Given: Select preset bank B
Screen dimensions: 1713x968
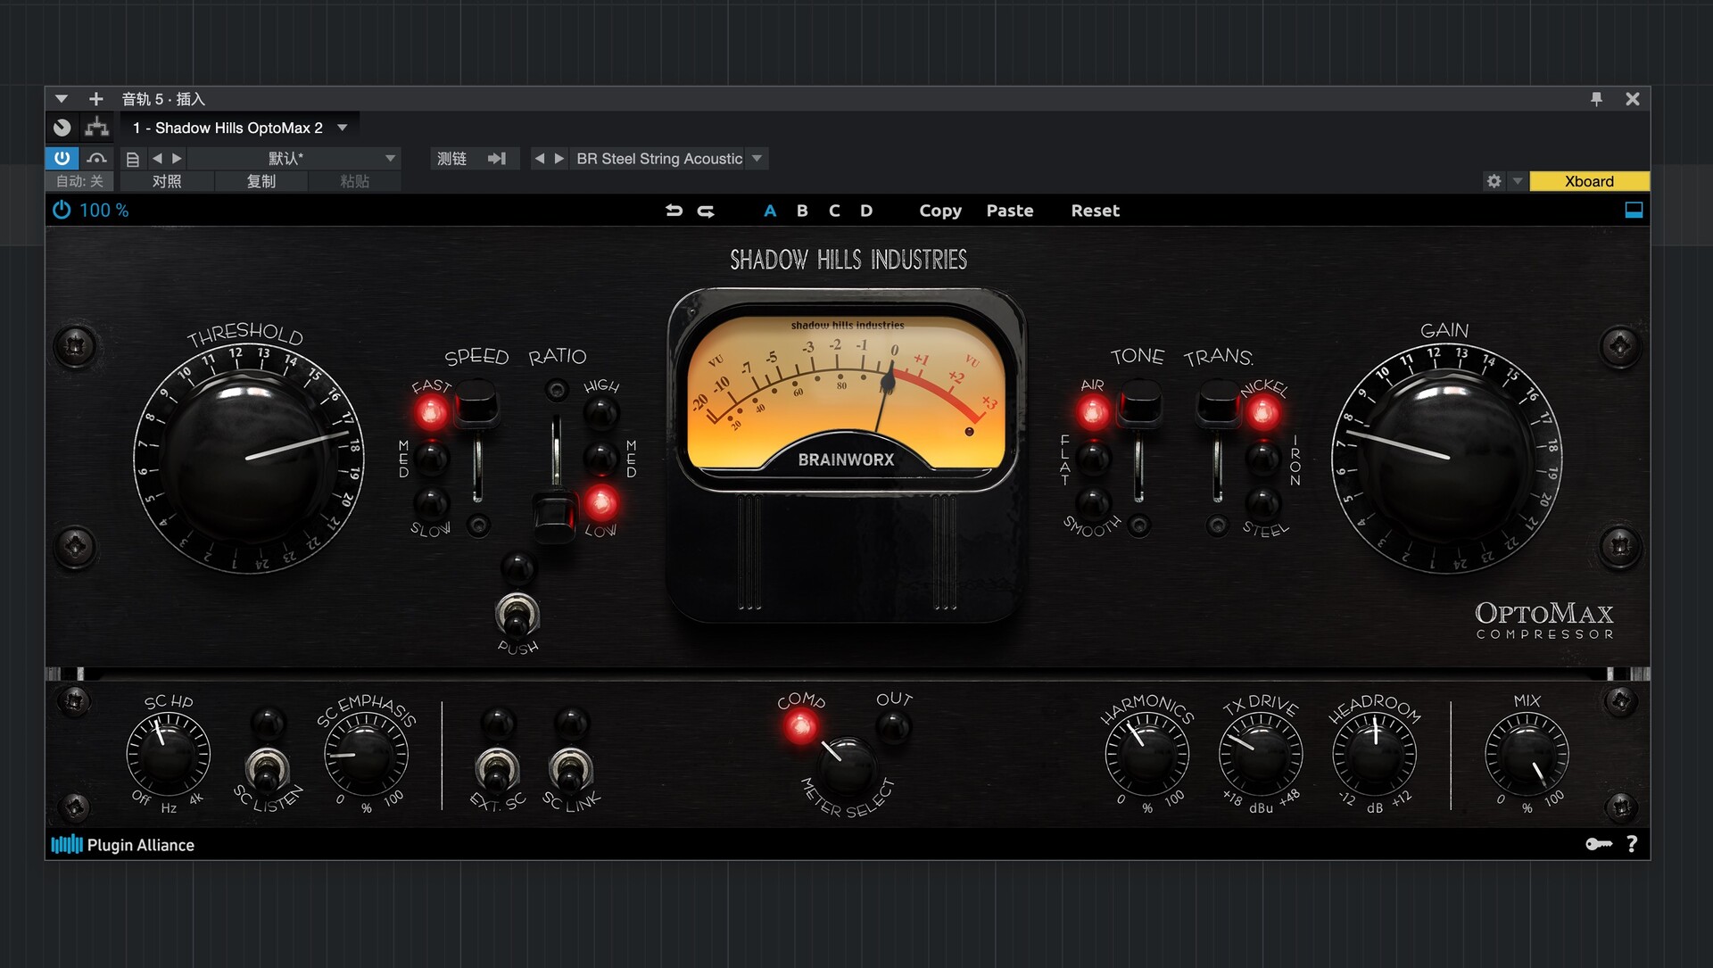Looking at the screenshot, I should (802, 211).
